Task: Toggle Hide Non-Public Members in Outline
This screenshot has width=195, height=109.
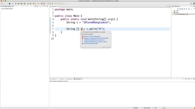Action: [x=186, y=9]
